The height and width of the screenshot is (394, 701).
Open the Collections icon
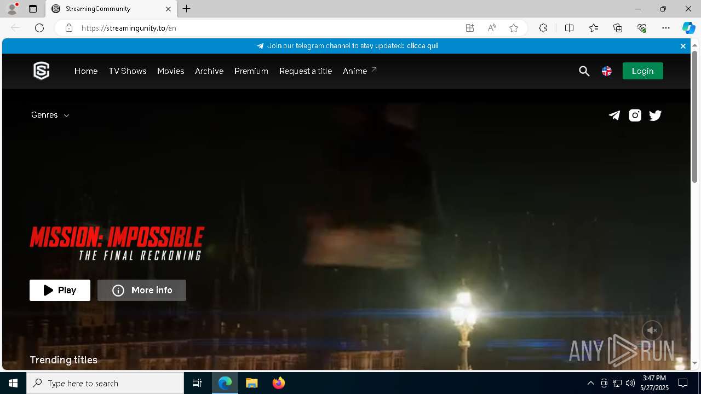pos(618,28)
